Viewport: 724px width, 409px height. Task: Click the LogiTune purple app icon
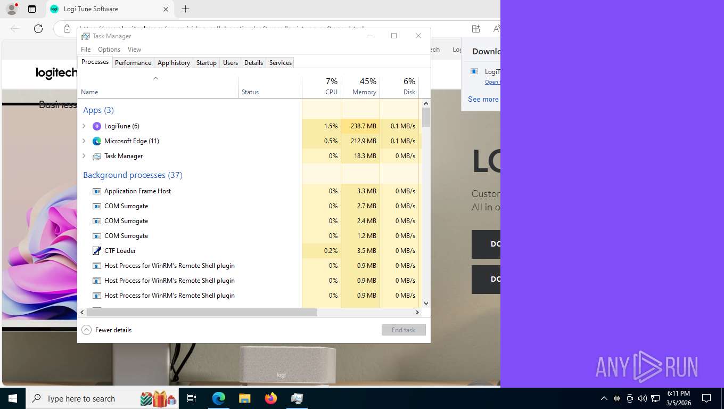pos(96,126)
